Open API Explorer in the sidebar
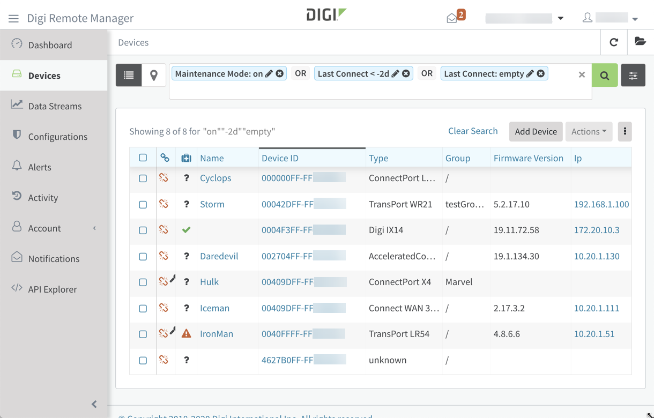Screen dimensions: 654x418 pyautogui.click(x=54, y=289)
